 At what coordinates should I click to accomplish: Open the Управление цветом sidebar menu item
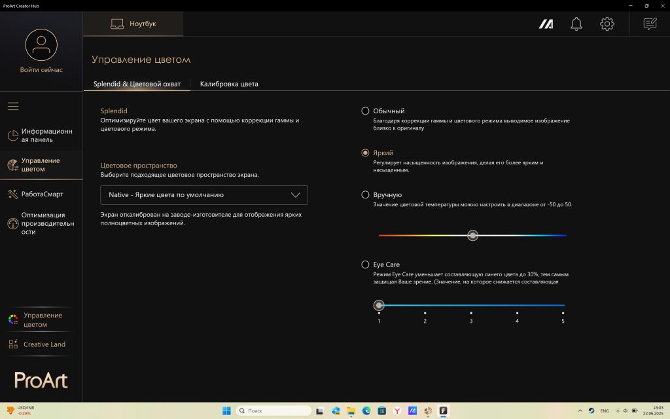click(41, 164)
